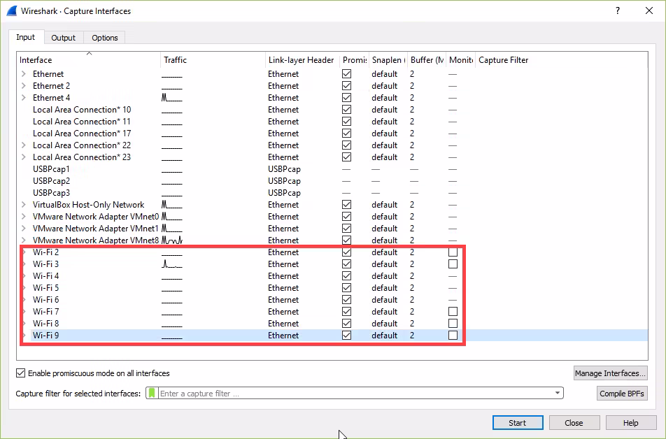Screen dimensions: 666x439
Task: Select VMware Network Adapter VMnet8 row
Action: [x=332, y=240]
